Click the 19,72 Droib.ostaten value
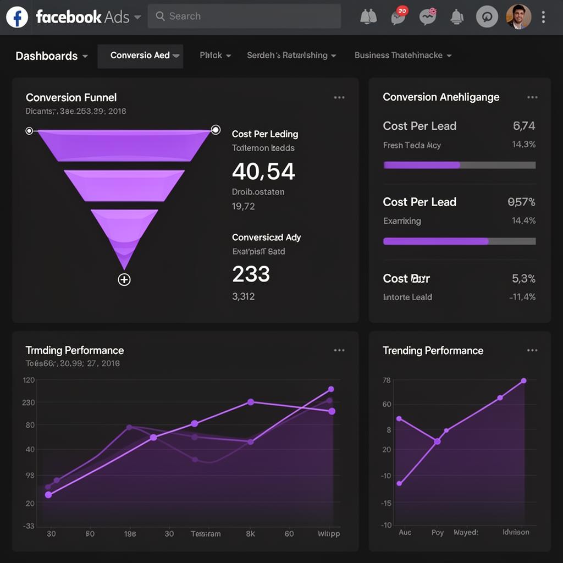The height and width of the screenshot is (563, 563). [x=244, y=207]
